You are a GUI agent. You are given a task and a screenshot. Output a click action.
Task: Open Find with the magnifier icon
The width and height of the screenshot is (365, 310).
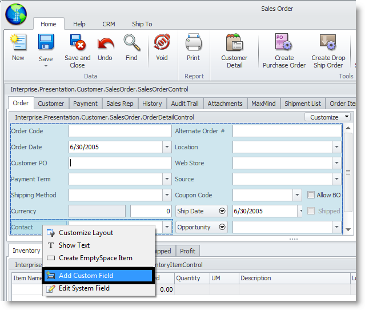point(131,43)
